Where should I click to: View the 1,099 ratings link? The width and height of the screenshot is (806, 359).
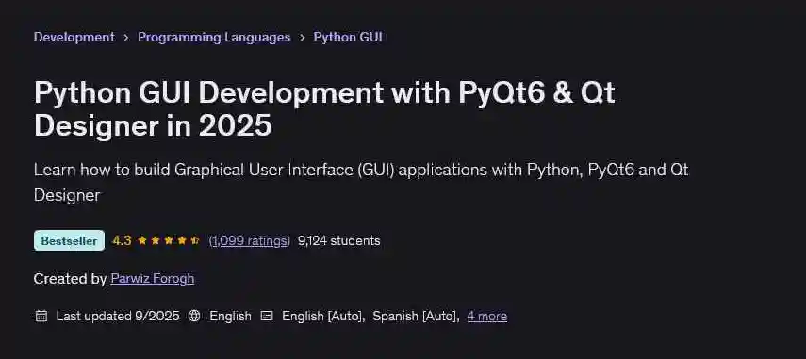249,240
